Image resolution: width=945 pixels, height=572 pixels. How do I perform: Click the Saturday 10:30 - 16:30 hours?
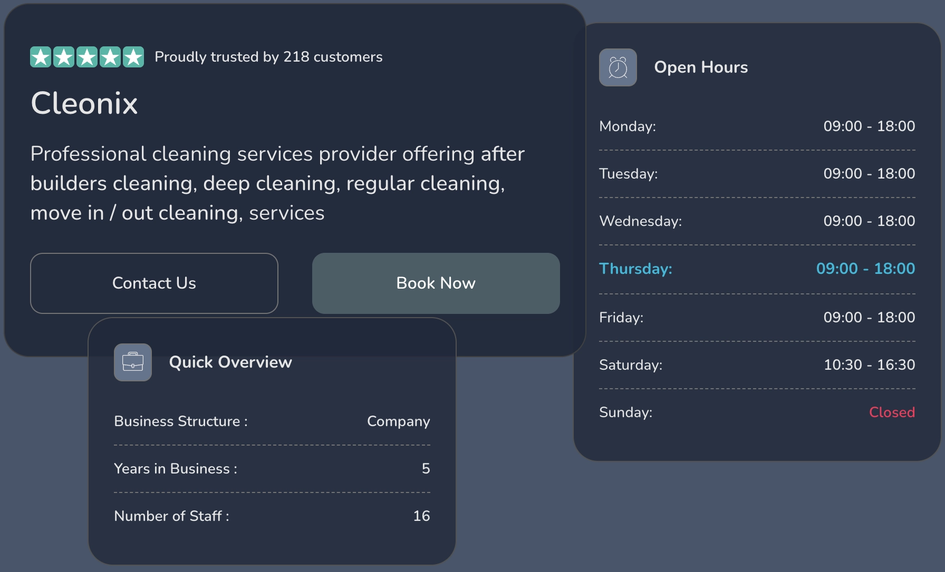(x=869, y=365)
